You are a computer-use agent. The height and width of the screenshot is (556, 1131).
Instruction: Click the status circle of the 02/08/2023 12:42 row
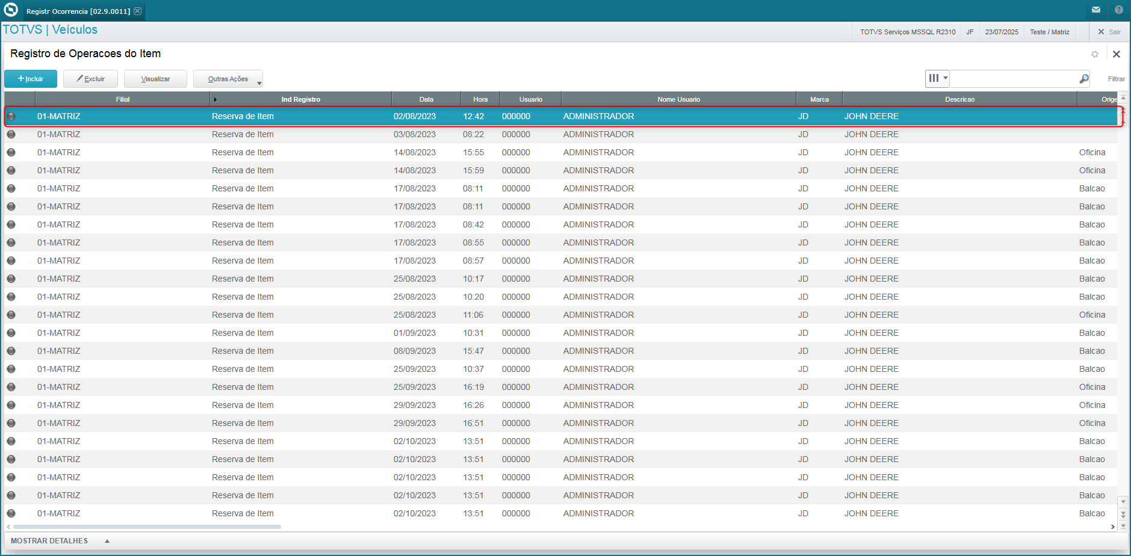(x=11, y=116)
